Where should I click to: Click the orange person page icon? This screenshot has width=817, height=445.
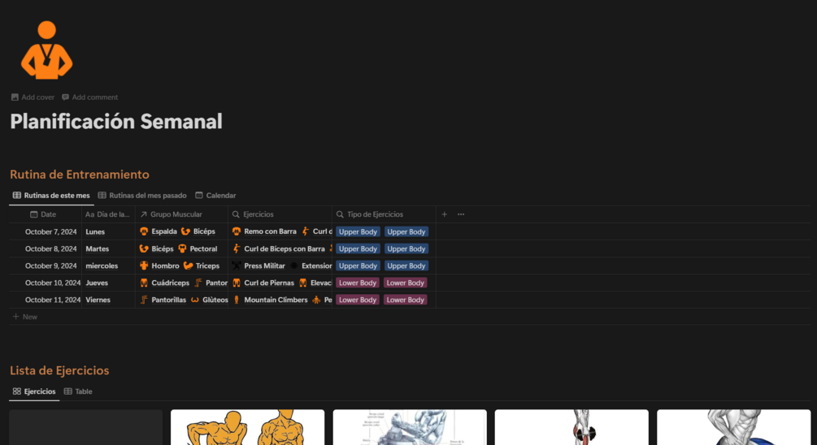coord(46,50)
